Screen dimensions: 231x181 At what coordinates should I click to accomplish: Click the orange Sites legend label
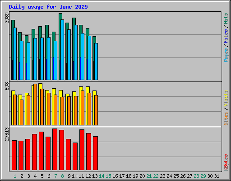tap(226, 119)
